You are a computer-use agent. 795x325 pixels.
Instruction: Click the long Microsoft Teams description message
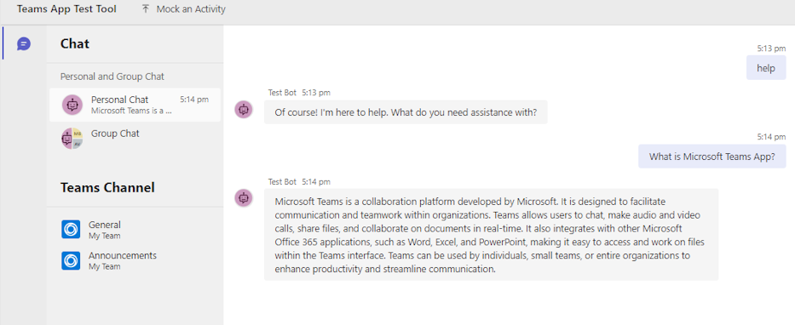coord(492,234)
